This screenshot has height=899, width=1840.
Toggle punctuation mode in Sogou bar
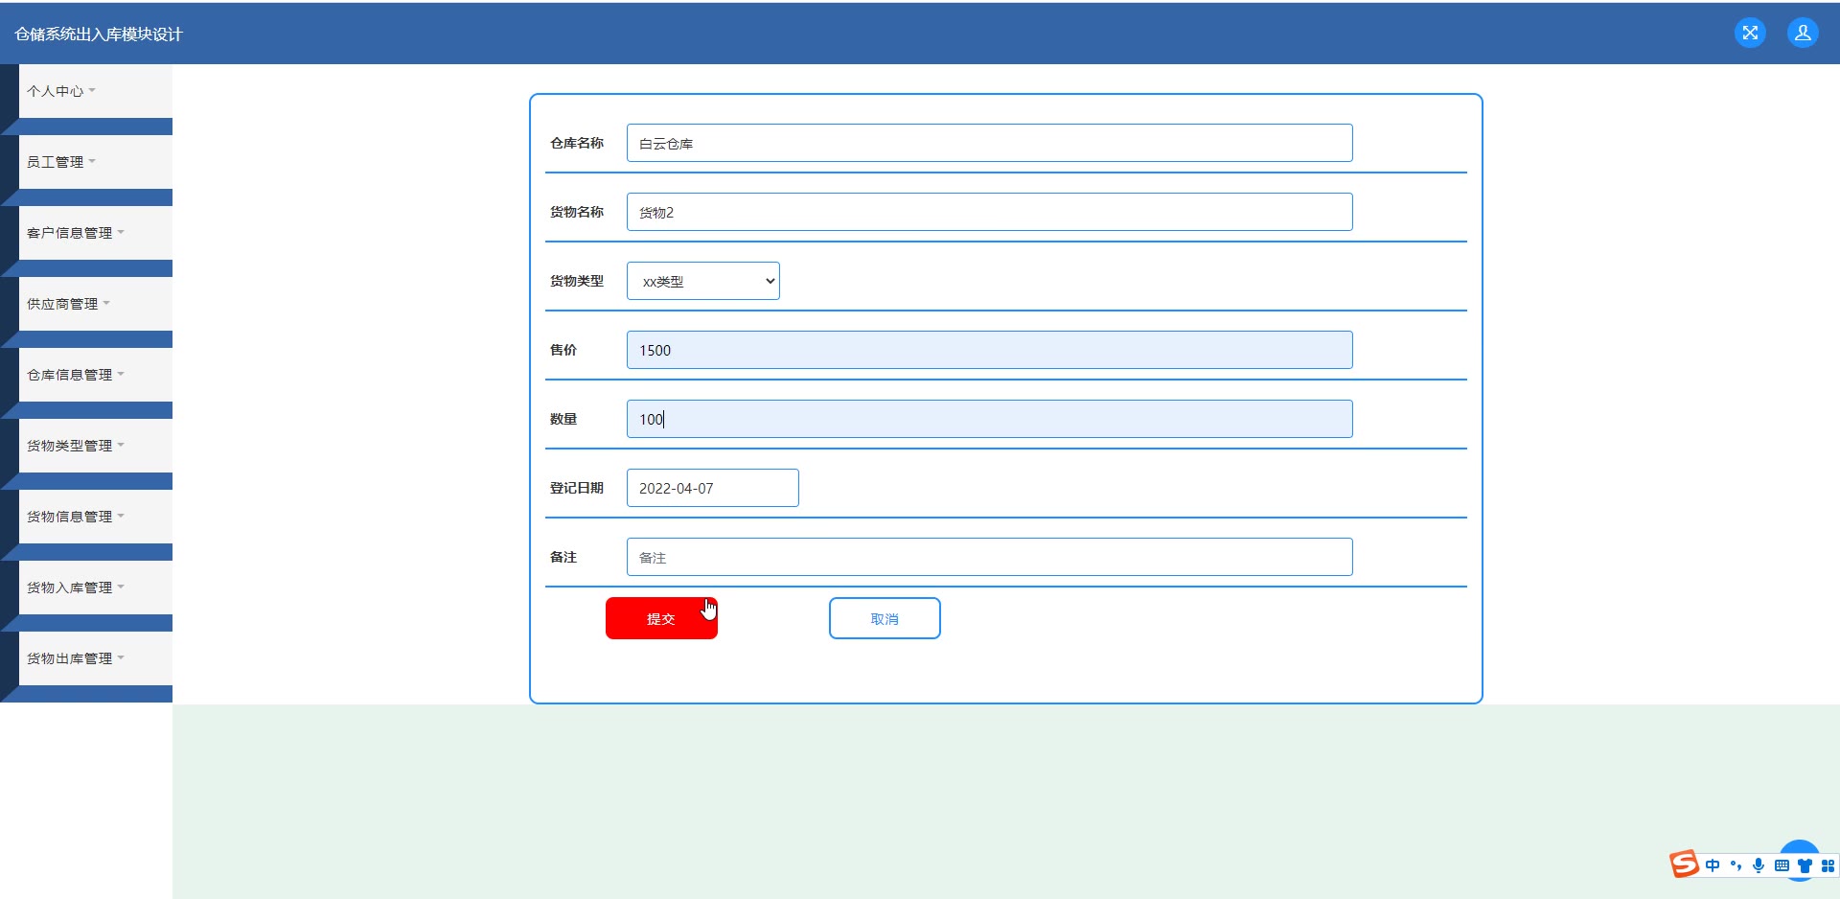pos(1736,865)
